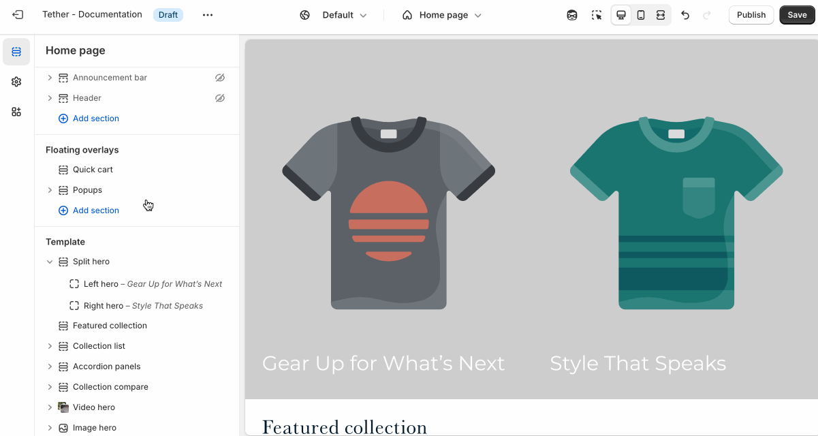Click the Template group label
The height and width of the screenshot is (436, 818).
(x=65, y=242)
